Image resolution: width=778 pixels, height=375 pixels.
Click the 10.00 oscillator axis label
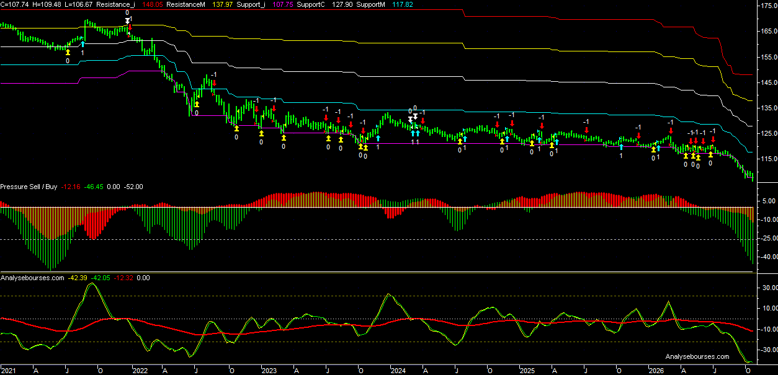pos(769,308)
